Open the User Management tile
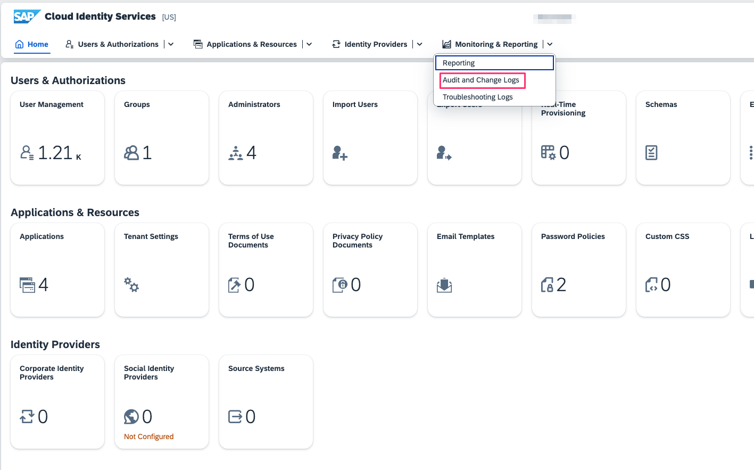This screenshot has width=754, height=470. point(57,138)
